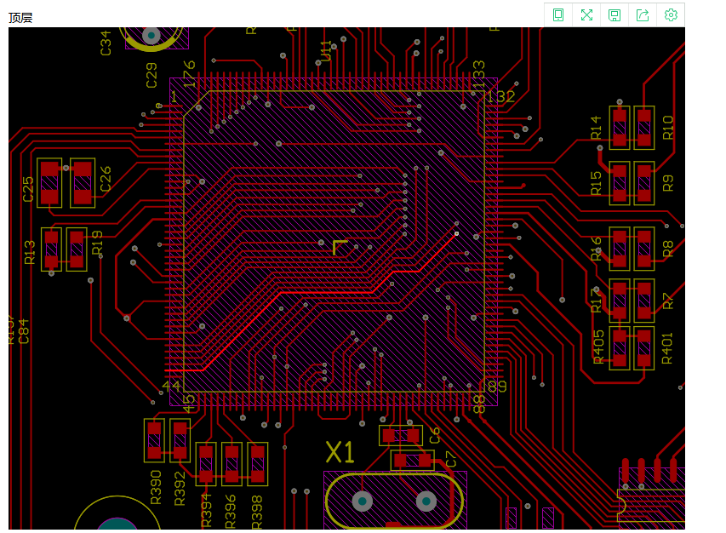Click the R396 resistor label
Screen dimensions: 726x533
(x=230, y=511)
